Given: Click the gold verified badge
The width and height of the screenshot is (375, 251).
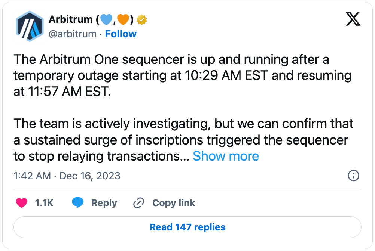Looking at the screenshot, I should (x=141, y=20).
